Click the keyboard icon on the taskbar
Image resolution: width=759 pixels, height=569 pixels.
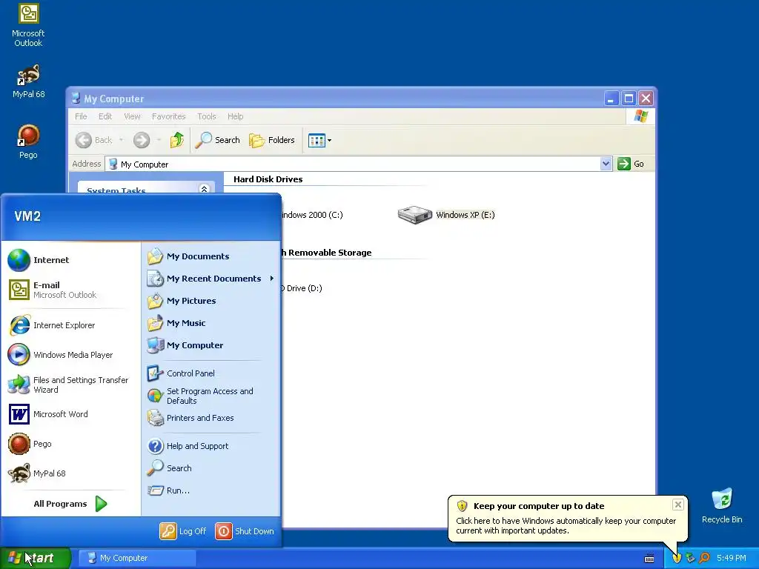coord(649,559)
